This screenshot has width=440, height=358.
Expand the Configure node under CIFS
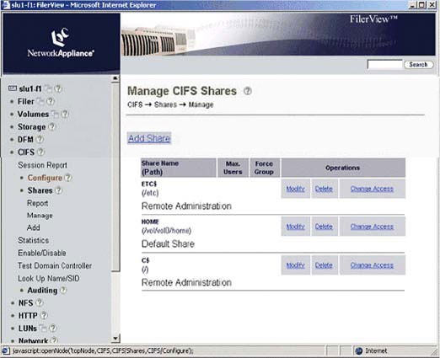[x=45, y=178]
